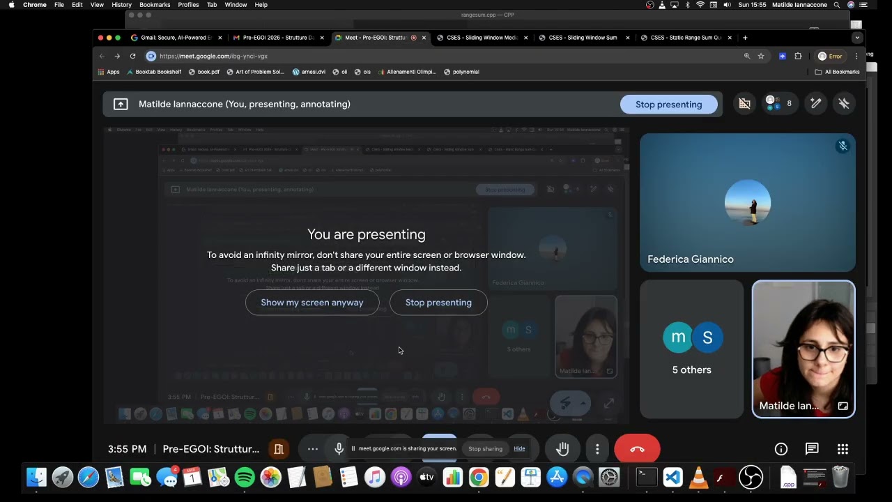Open the View menu
Screen dimensions: 892x502
[x=97, y=5]
